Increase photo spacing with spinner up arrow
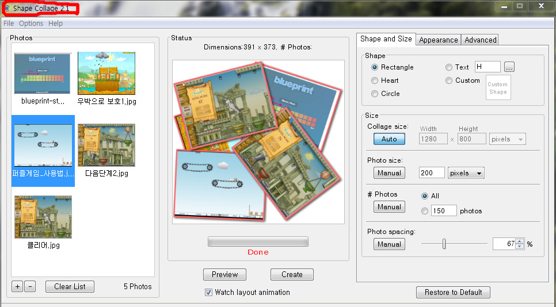 (520, 241)
